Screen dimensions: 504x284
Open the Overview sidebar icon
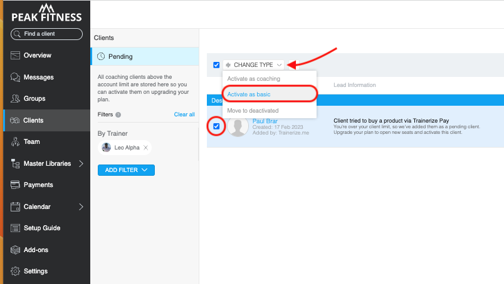[16, 56]
